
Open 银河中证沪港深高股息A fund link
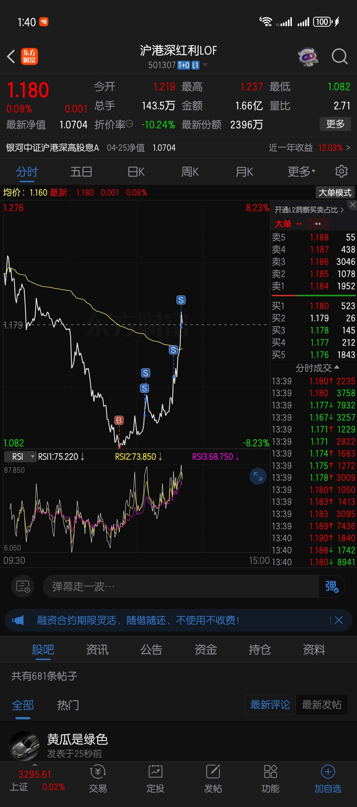[53, 147]
